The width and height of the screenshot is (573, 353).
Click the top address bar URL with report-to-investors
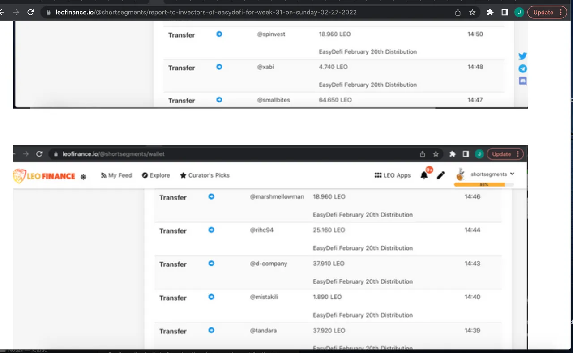(206, 13)
